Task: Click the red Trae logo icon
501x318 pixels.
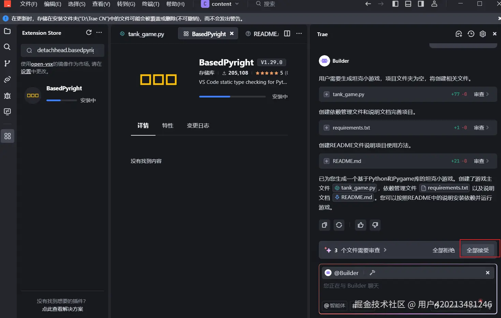Action: 7,4
